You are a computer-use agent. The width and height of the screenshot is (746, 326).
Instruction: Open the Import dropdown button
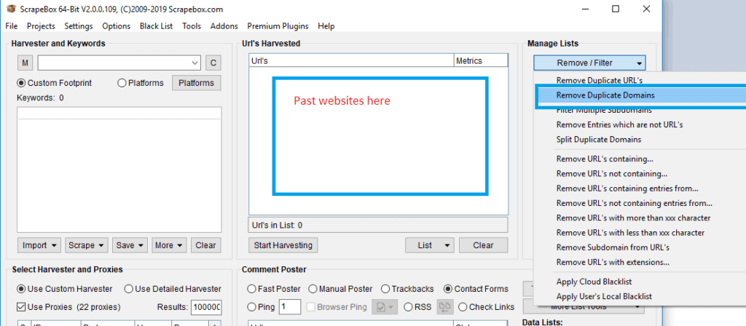tap(39, 245)
